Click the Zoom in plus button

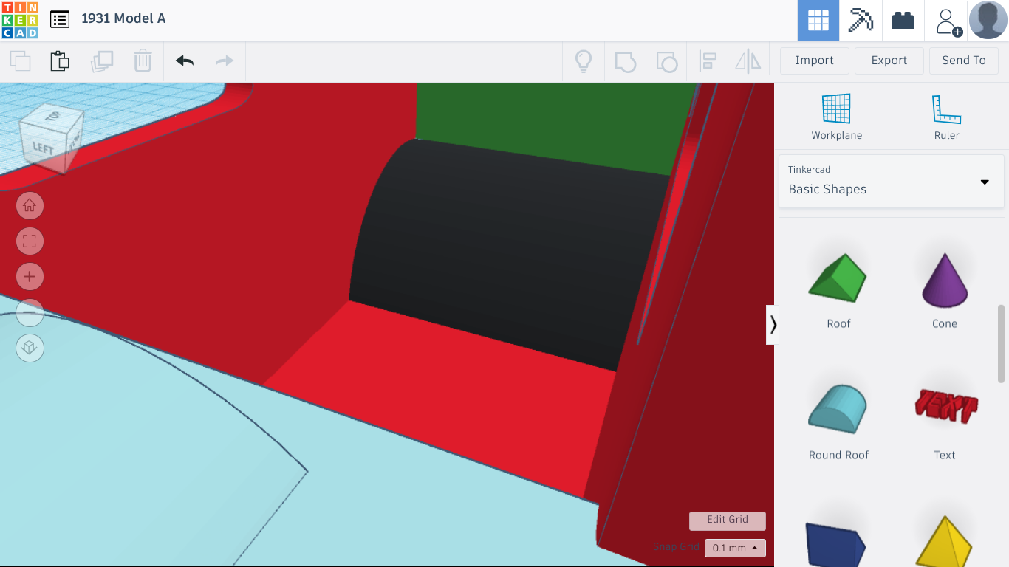tap(30, 277)
